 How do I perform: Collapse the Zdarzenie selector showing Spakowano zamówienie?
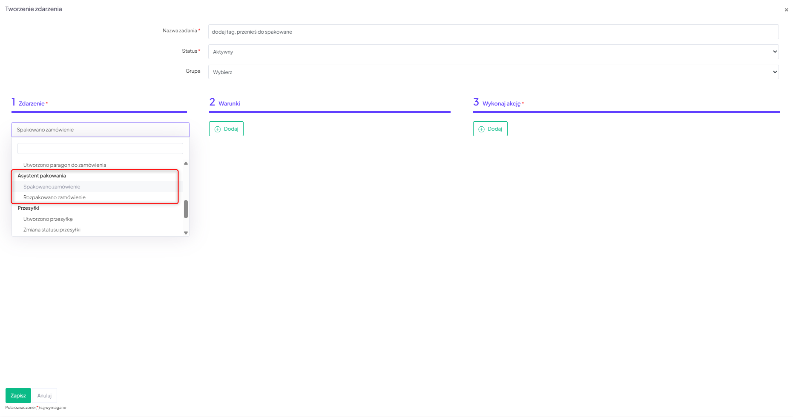click(x=100, y=130)
